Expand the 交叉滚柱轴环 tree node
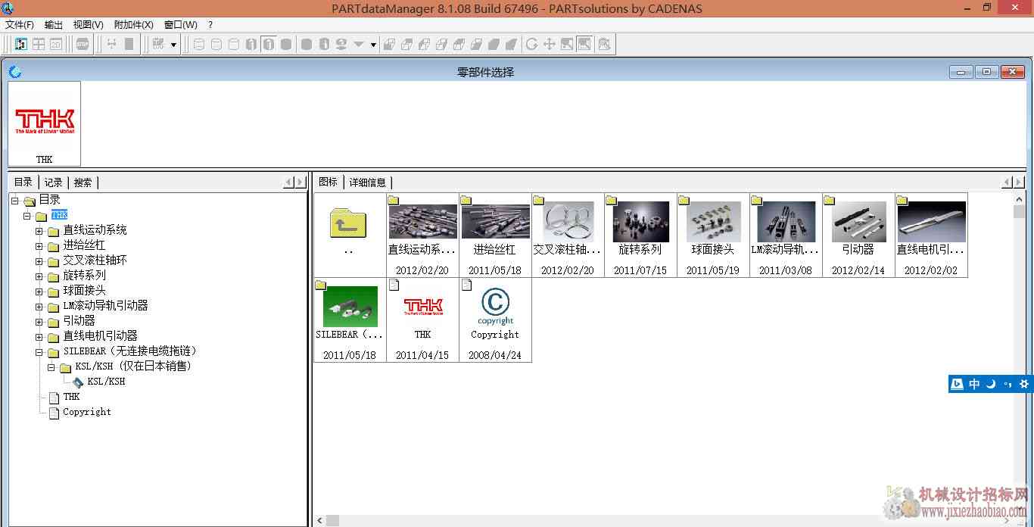This screenshot has height=527, width=1034. 39,261
